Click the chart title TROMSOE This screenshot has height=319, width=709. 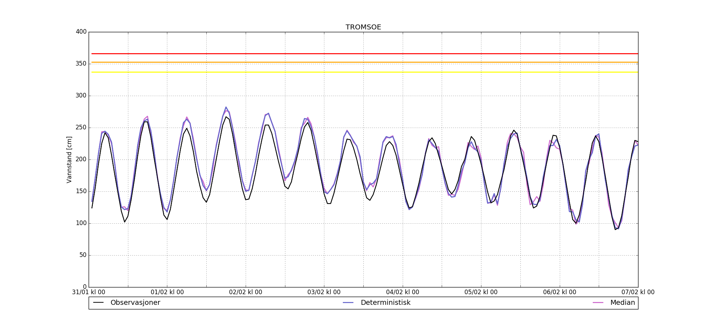coord(363,27)
